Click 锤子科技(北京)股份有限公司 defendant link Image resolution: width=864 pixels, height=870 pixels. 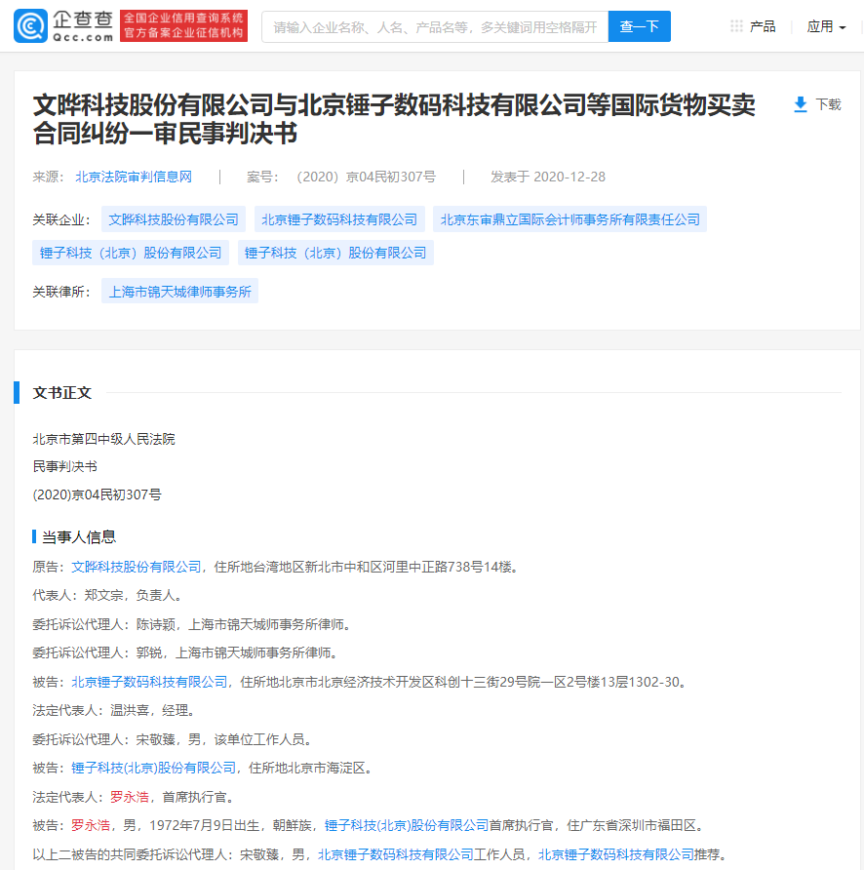[x=154, y=768]
